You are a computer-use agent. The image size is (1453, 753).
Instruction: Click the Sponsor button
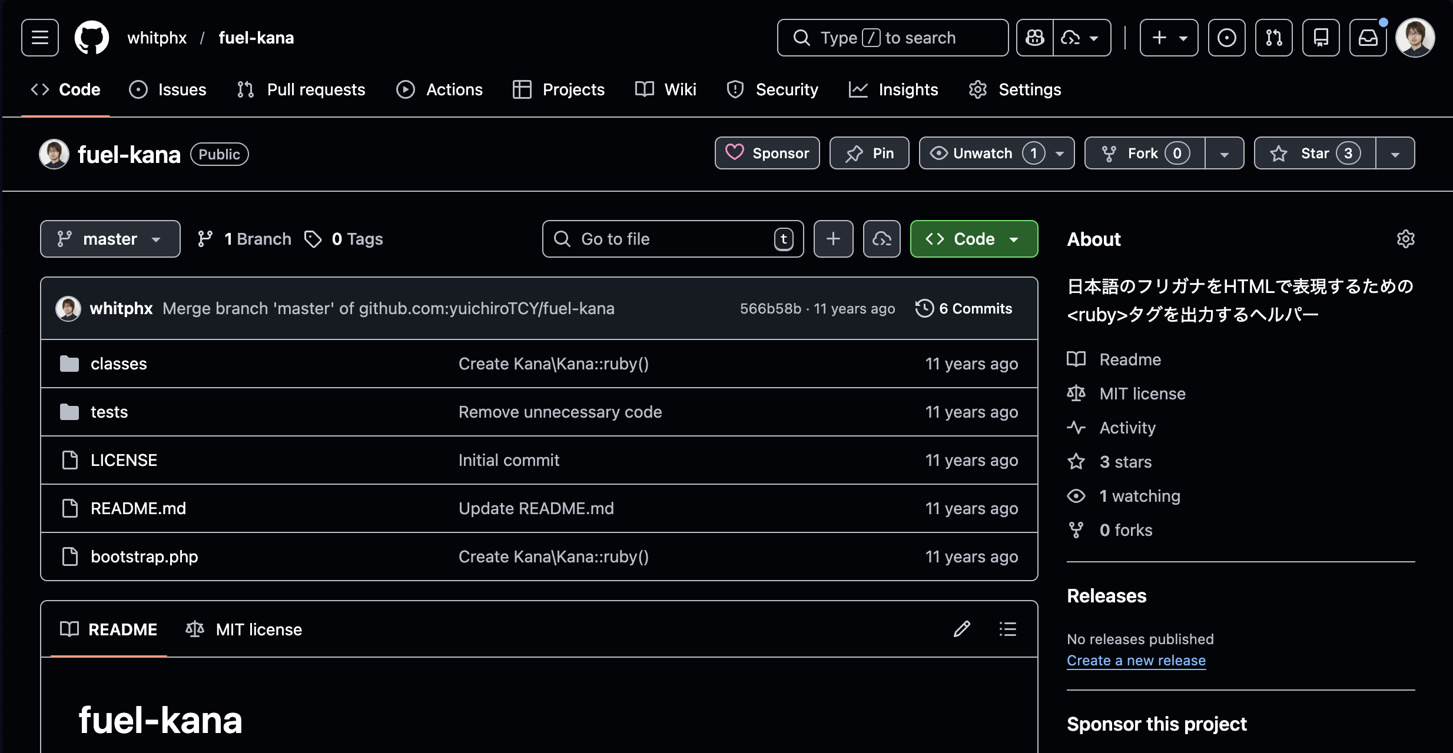[x=767, y=154]
